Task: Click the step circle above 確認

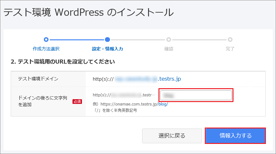Action: coord(169,40)
